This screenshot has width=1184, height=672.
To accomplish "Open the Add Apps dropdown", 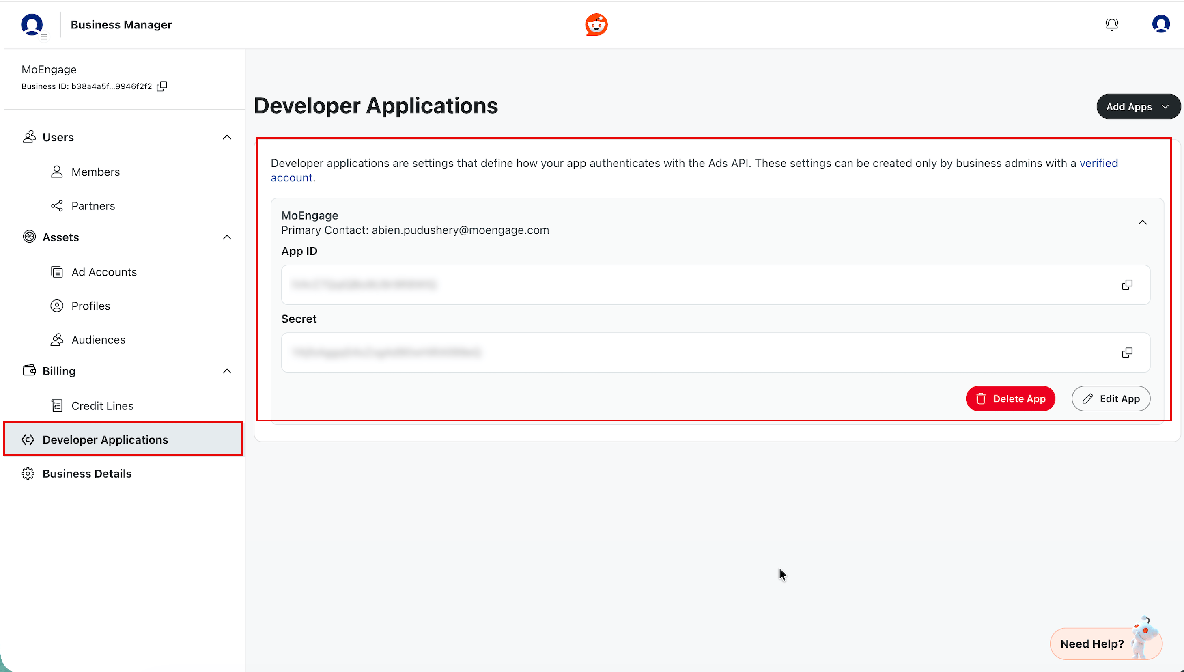I will tap(1138, 107).
